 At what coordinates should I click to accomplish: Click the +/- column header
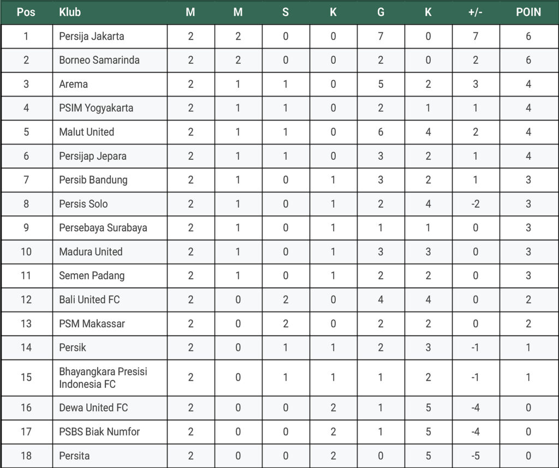click(475, 12)
